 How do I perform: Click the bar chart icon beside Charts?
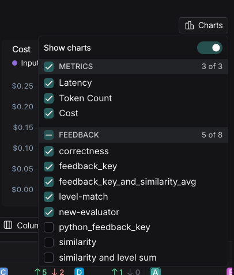(189, 25)
